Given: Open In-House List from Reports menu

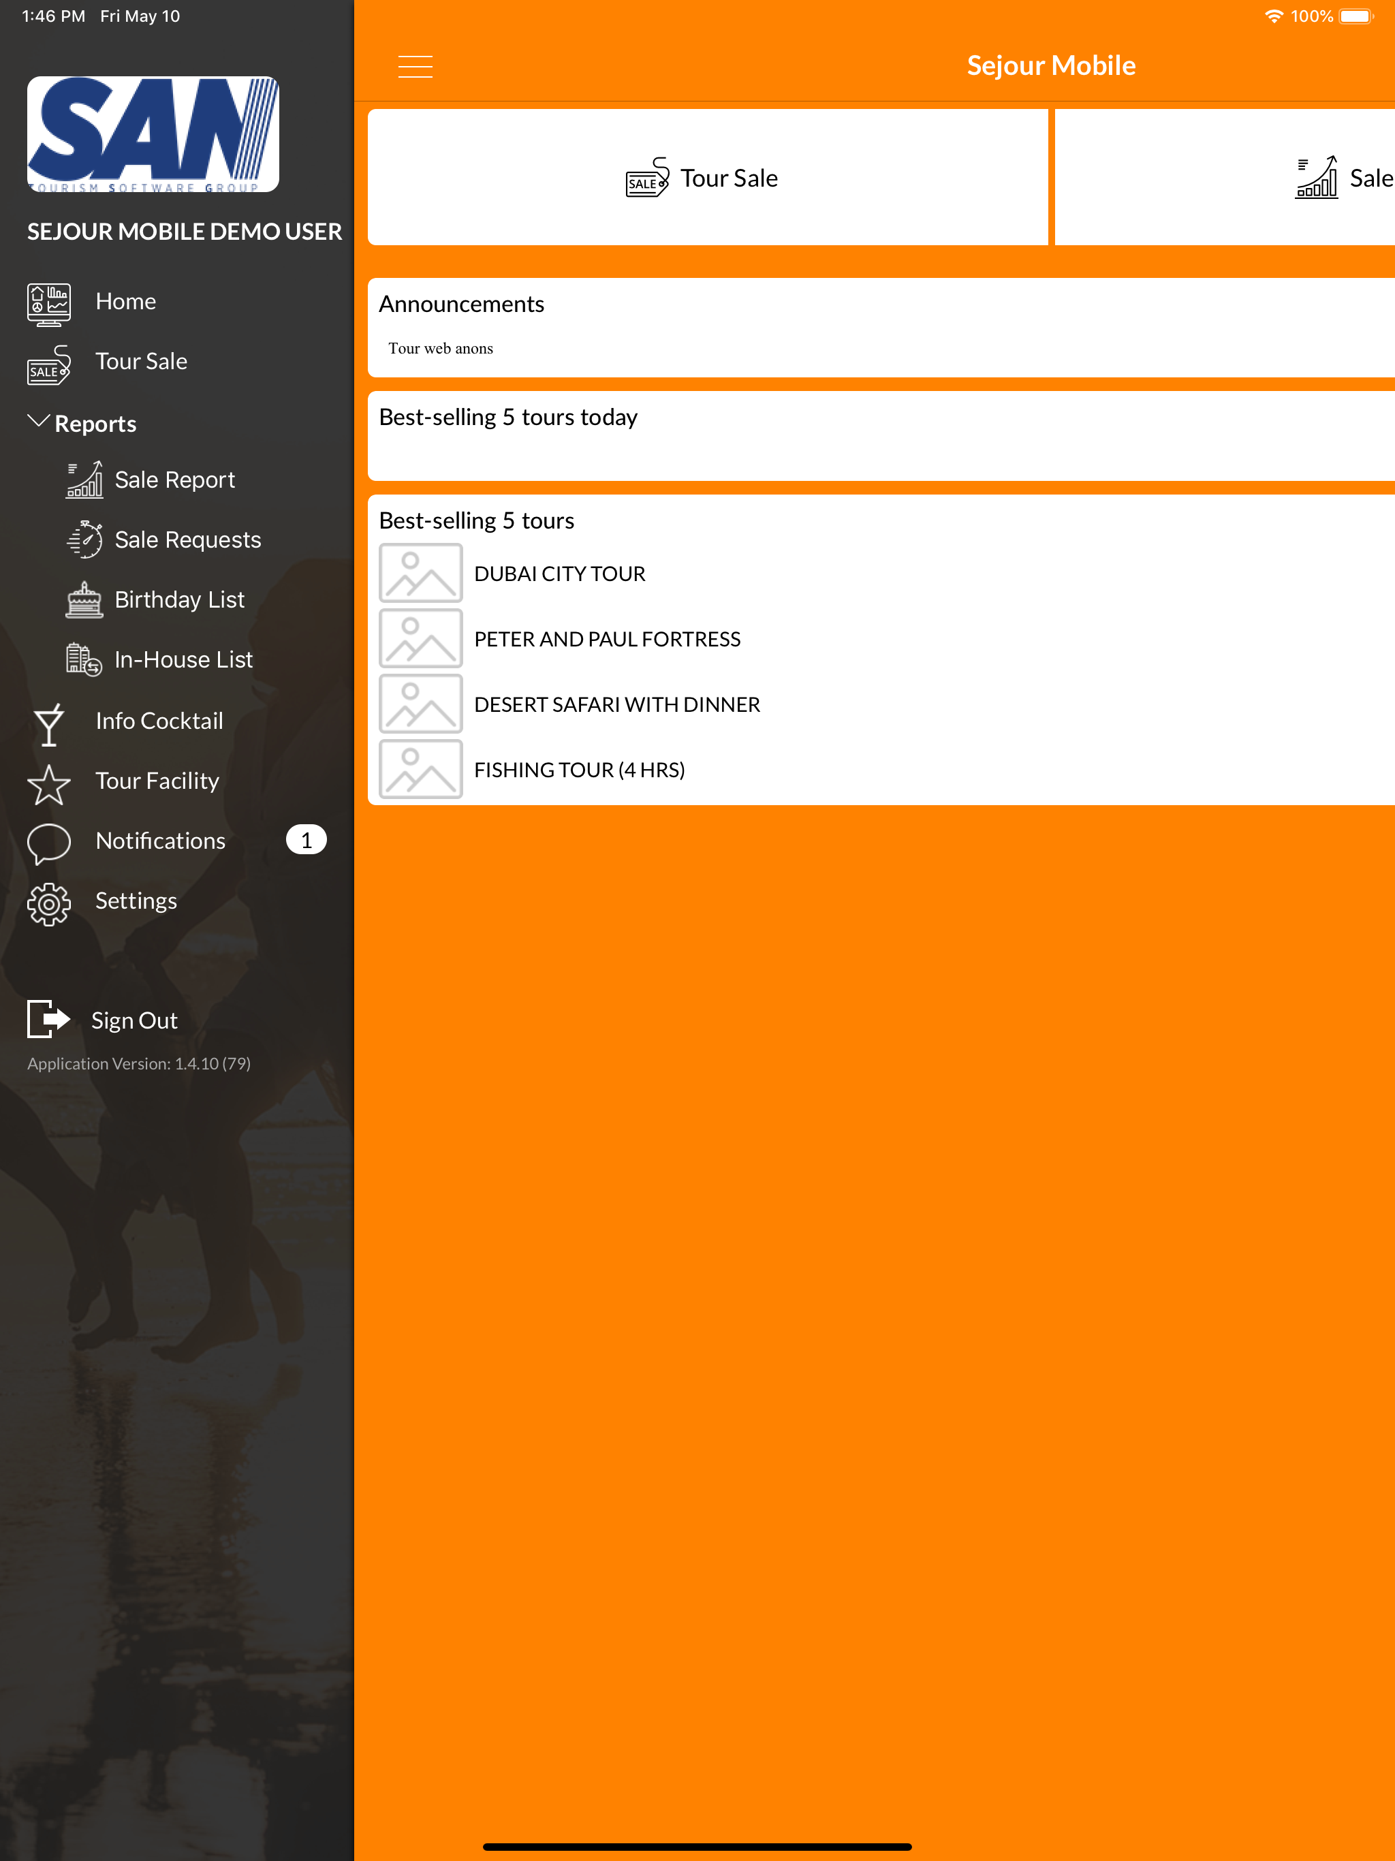Looking at the screenshot, I should click(x=183, y=659).
